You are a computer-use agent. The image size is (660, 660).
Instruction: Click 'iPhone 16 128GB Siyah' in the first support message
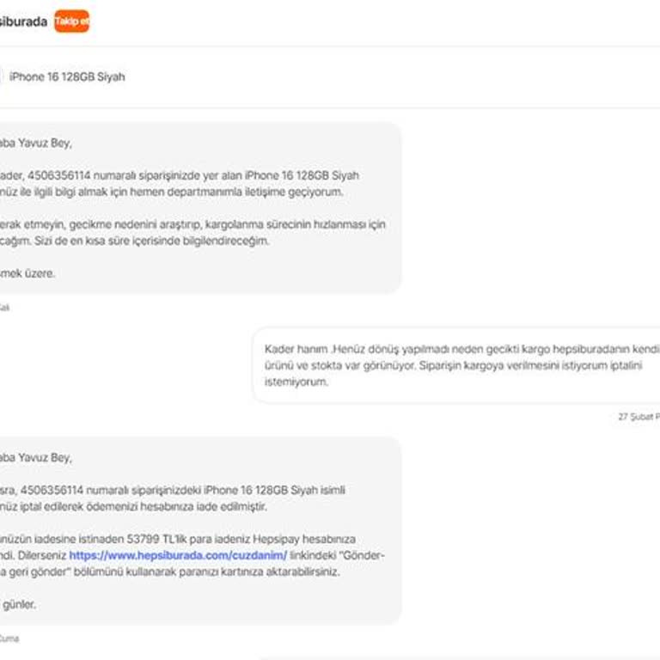pos(303,175)
